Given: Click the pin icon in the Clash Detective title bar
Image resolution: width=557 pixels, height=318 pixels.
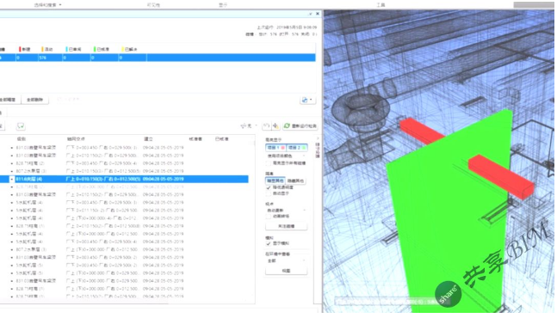Looking at the screenshot, I should click(311, 14).
